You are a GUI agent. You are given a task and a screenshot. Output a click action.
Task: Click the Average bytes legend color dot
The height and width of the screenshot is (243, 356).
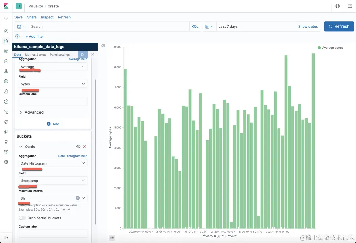click(x=319, y=48)
